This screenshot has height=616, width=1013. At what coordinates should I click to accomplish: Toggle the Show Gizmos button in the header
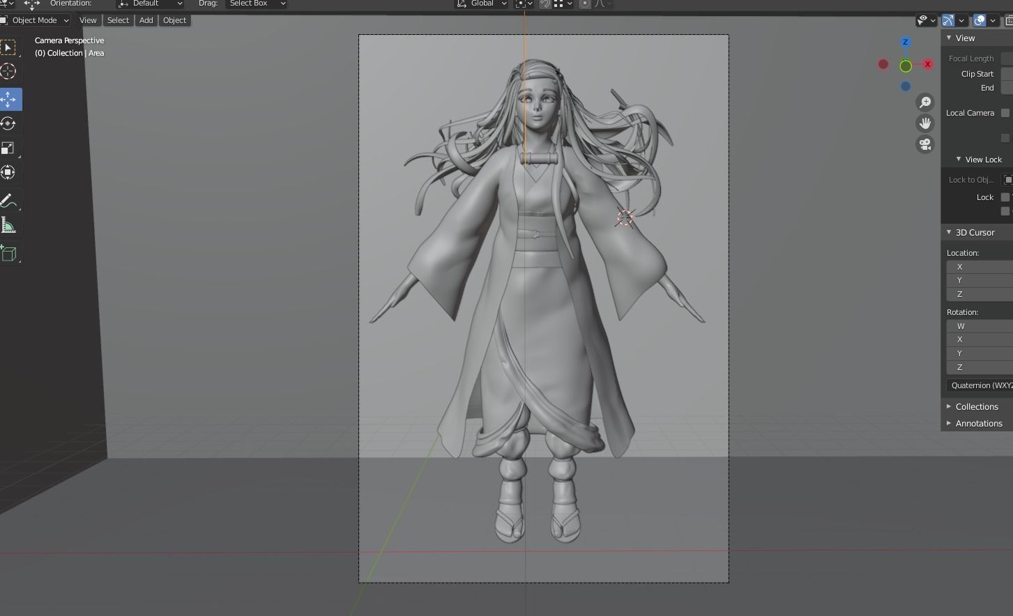point(947,20)
